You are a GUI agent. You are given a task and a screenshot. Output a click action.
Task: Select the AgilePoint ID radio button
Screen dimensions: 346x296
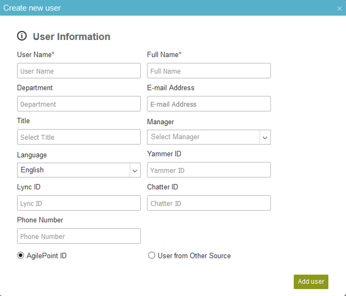click(21, 256)
